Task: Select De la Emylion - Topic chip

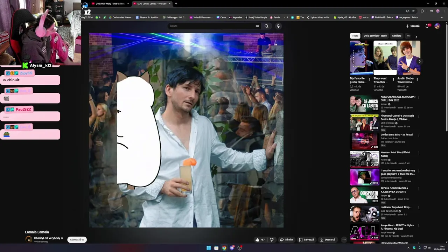Action: [375, 36]
